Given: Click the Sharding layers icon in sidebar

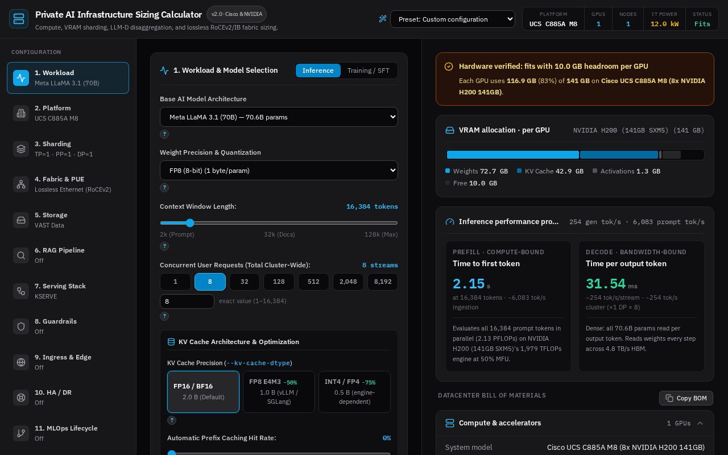Looking at the screenshot, I should (x=21, y=149).
